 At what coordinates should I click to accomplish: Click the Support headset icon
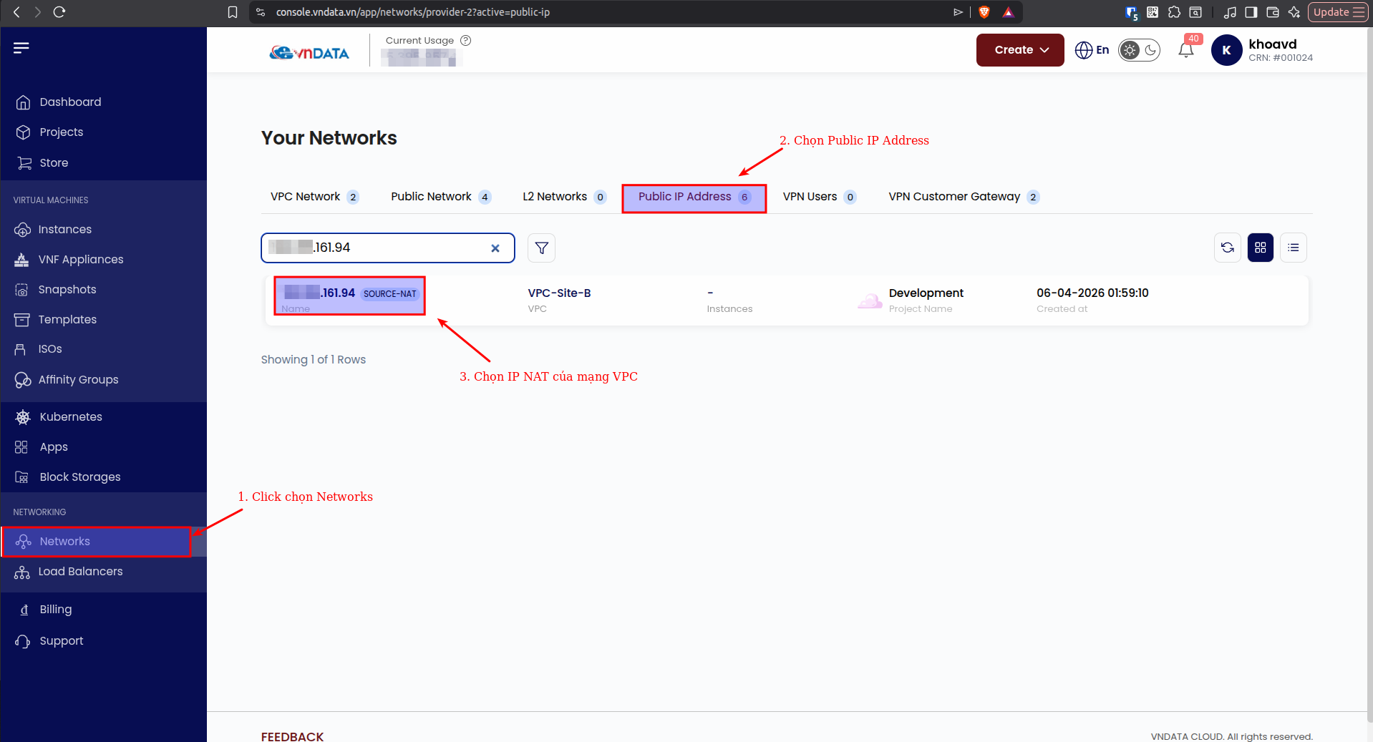pyautogui.click(x=22, y=641)
